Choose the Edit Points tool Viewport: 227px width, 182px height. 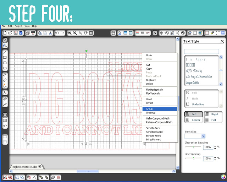[x=5, y=45]
